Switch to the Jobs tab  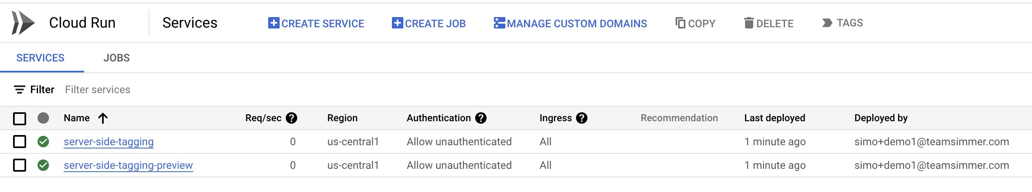click(x=117, y=58)
